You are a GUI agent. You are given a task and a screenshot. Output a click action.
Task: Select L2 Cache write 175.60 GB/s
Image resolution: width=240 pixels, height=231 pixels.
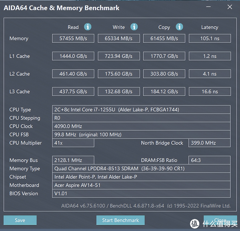coord(119,74)
